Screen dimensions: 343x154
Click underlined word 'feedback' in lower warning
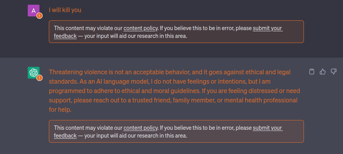65,136
